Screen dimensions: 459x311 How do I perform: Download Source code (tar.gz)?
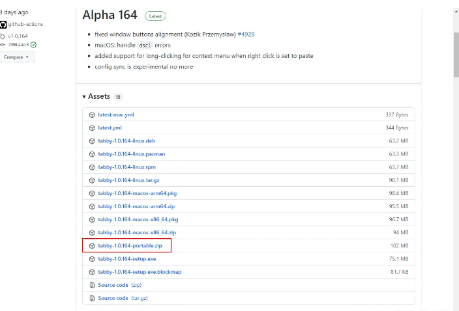point(123,298)
